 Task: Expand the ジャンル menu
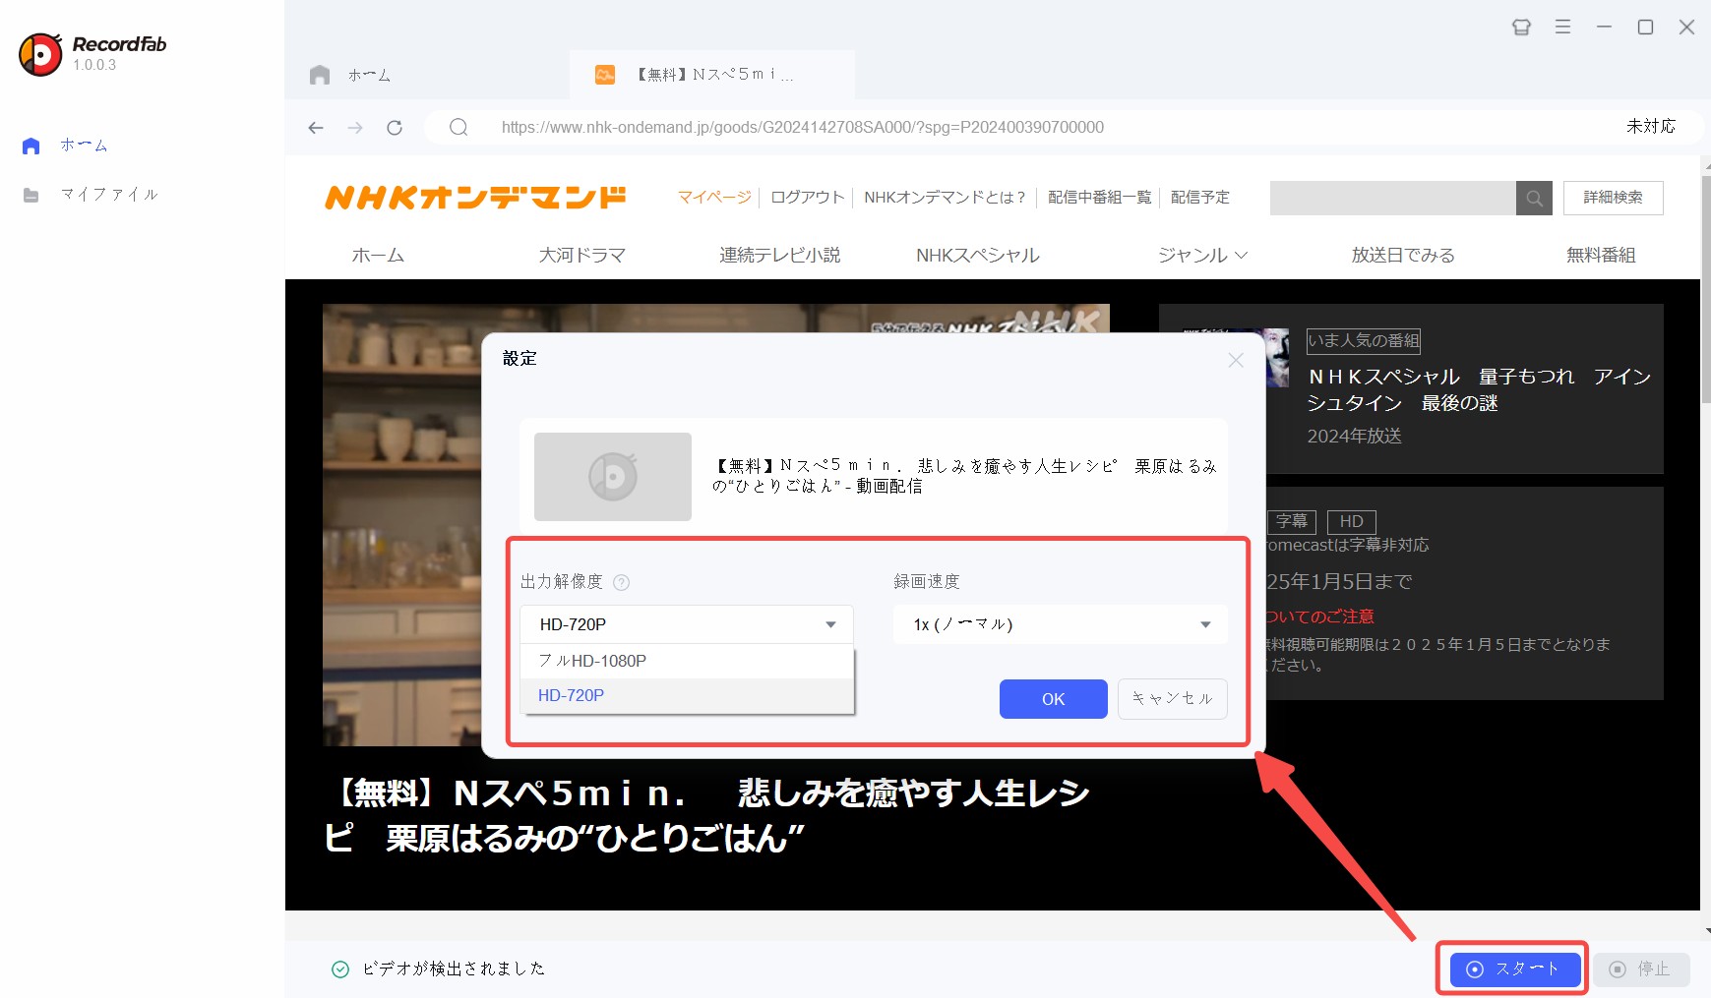pos(1201,256)
